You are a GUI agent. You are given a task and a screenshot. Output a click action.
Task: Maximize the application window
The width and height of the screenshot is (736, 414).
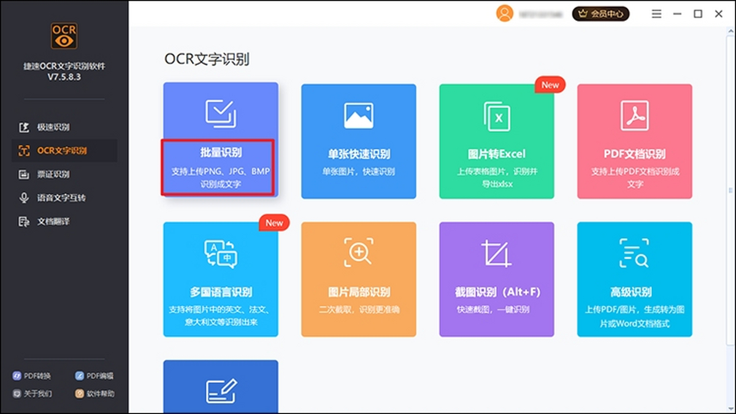698,13
